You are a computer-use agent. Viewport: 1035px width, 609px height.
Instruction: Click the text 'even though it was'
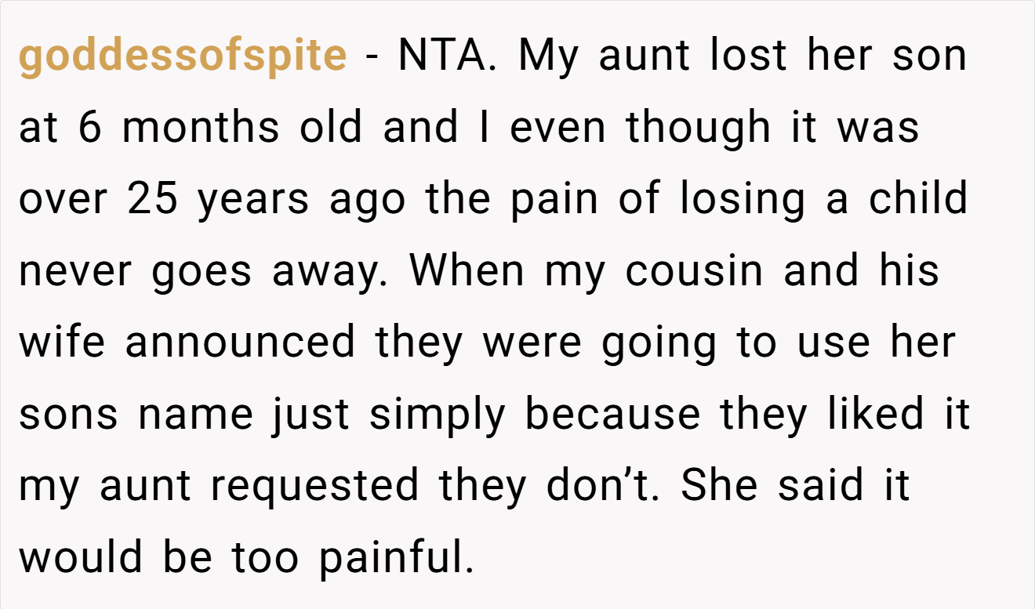coord(715,128)
